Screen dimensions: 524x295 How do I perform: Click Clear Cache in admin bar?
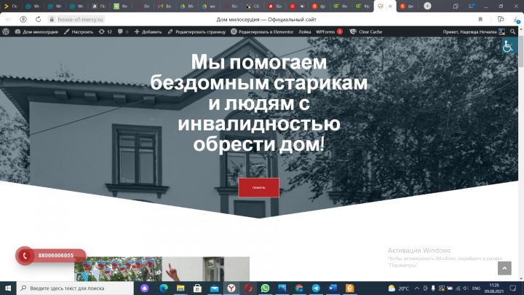[366, 32]
